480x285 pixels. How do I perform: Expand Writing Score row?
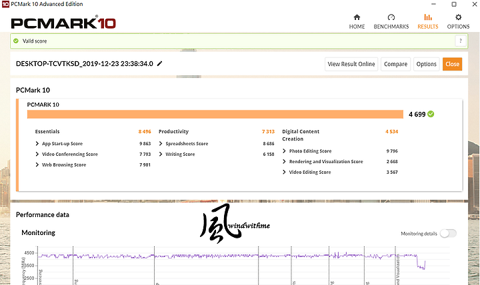pyautogui.click(x=161, y=154)
